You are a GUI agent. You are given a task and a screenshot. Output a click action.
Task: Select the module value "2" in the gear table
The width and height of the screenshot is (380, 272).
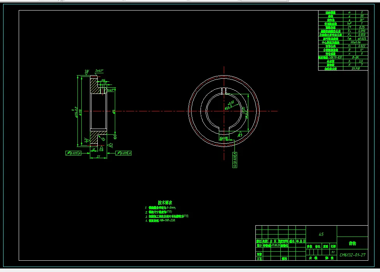click(x=362, y=12)
